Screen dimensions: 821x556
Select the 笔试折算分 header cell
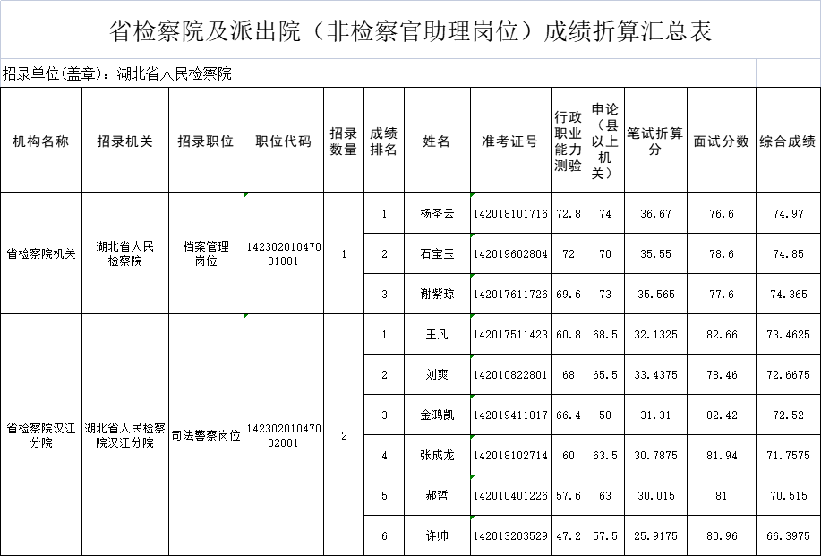point(655,141)
